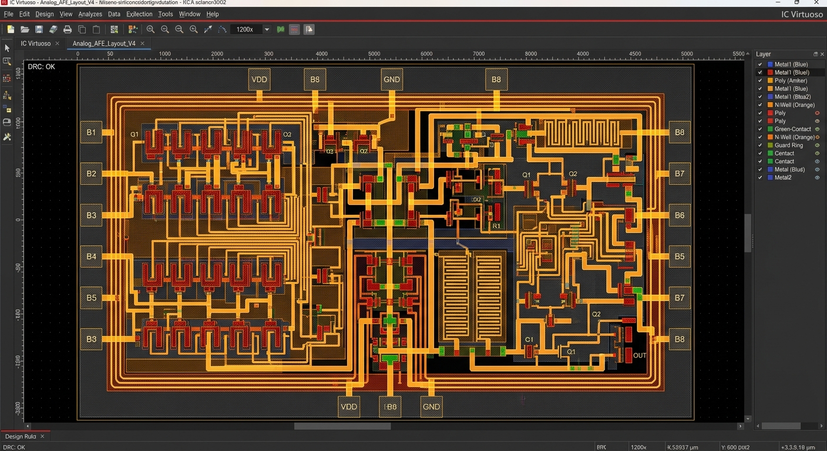Click the horizontal scrollbar below the canvas
827x451 pixels.
pos(342,426)
